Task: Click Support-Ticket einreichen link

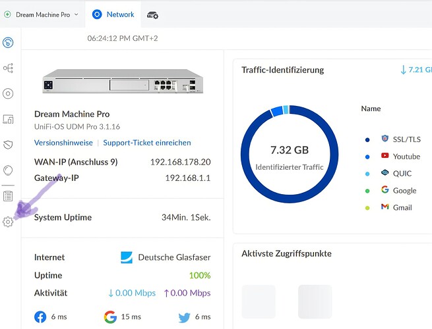Action: click(147, 143)
